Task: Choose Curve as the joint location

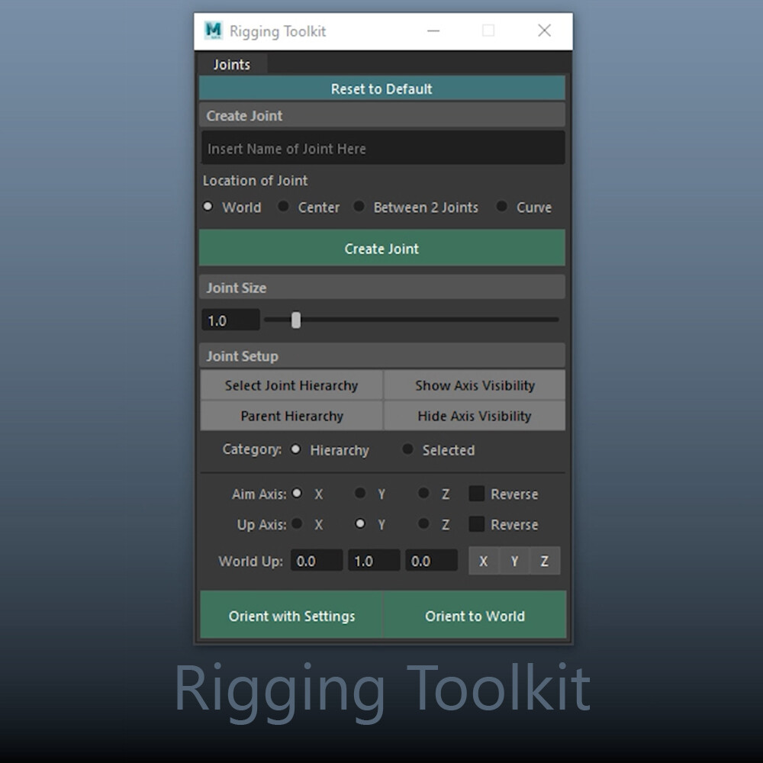Action: pyautogui.click(x=502, y=206)
